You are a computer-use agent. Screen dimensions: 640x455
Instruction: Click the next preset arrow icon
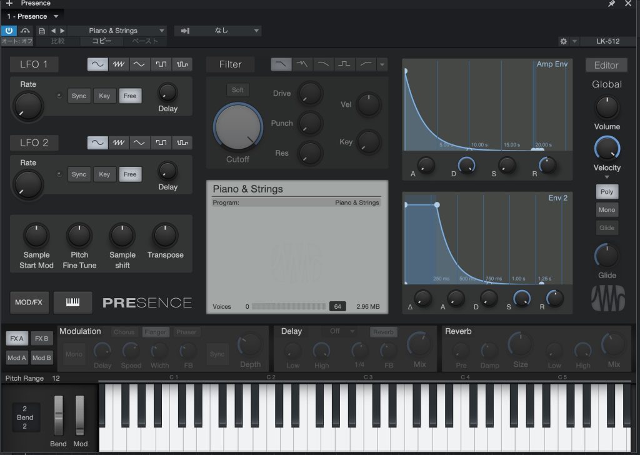pos(62,31)
